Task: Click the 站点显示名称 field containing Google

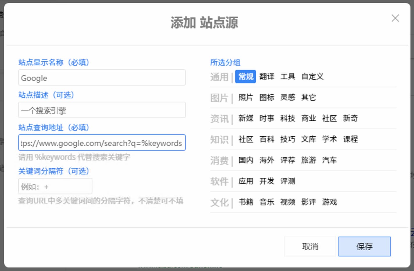Action: click(102, 77)
